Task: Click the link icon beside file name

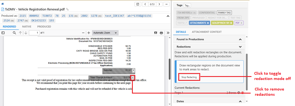Action: pyautogui.click(x=67, y=9)
